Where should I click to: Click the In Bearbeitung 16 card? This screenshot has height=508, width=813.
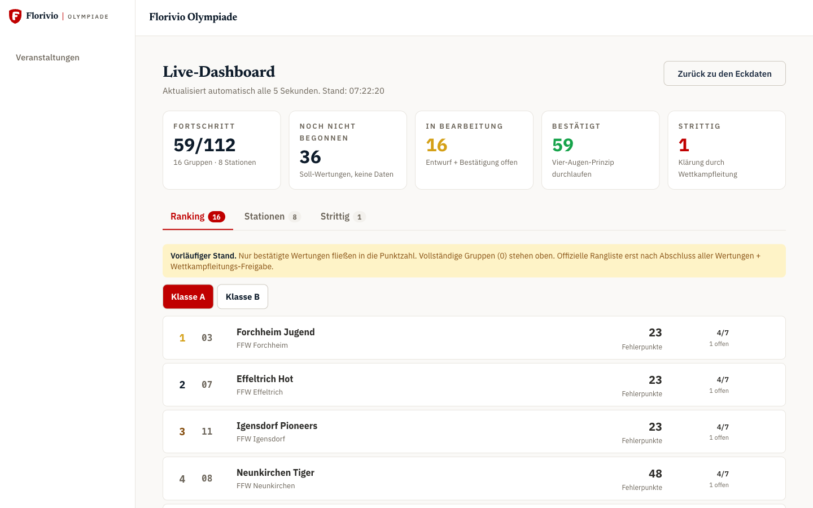pyautogui.click(x=474, y=150)
